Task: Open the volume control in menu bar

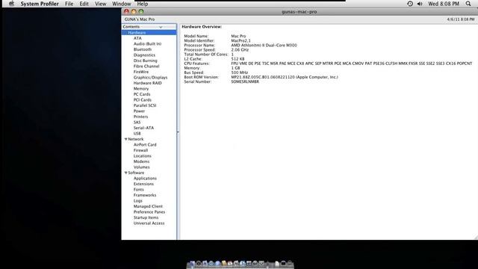Action: [420, 4]
